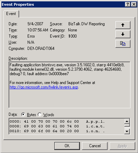Go to previous event with up arrow

(123, 25)
